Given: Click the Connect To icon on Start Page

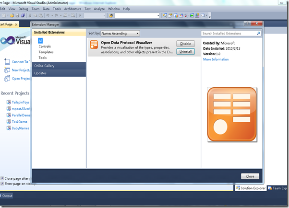Looking at the screenshot, I should (7, 61).
